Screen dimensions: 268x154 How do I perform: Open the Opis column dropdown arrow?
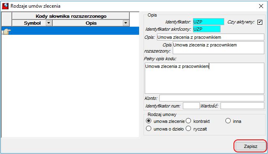(x=126, y=23)
